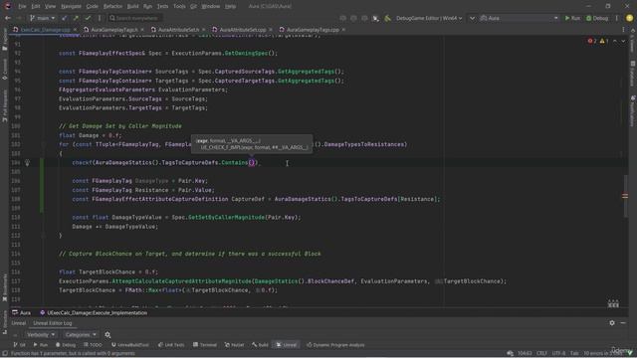Open the Git menu
Image resolution: width=637 pixels, height=358 pixels.
click(193, 6)
